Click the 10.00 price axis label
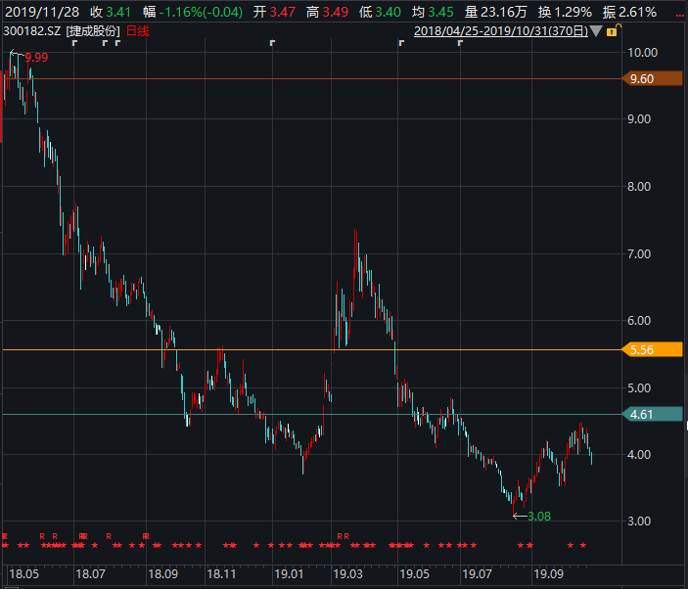 (642, 53)
